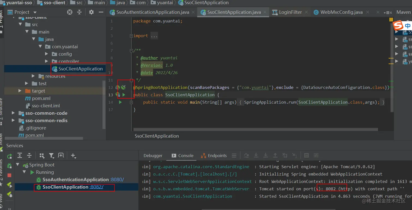
Task: Expand the target folder
Action: pyautogui.click(x=20, y=91)
